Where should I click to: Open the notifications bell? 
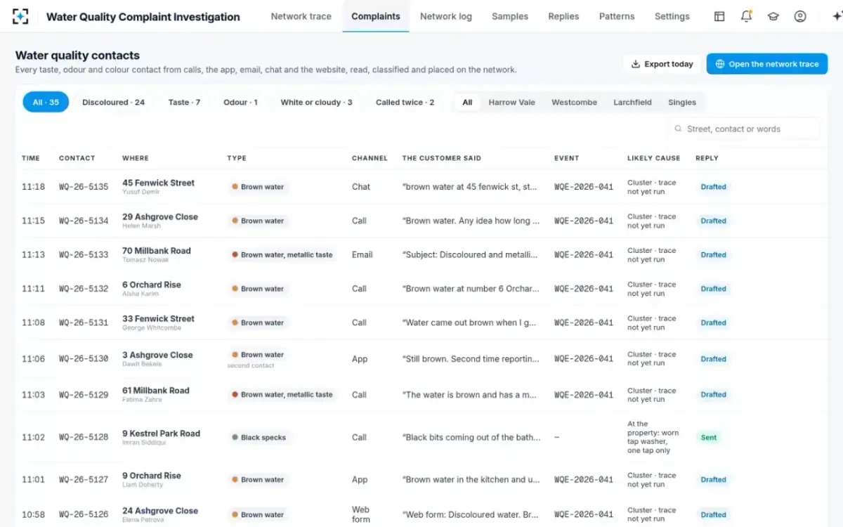coord(746,16)
